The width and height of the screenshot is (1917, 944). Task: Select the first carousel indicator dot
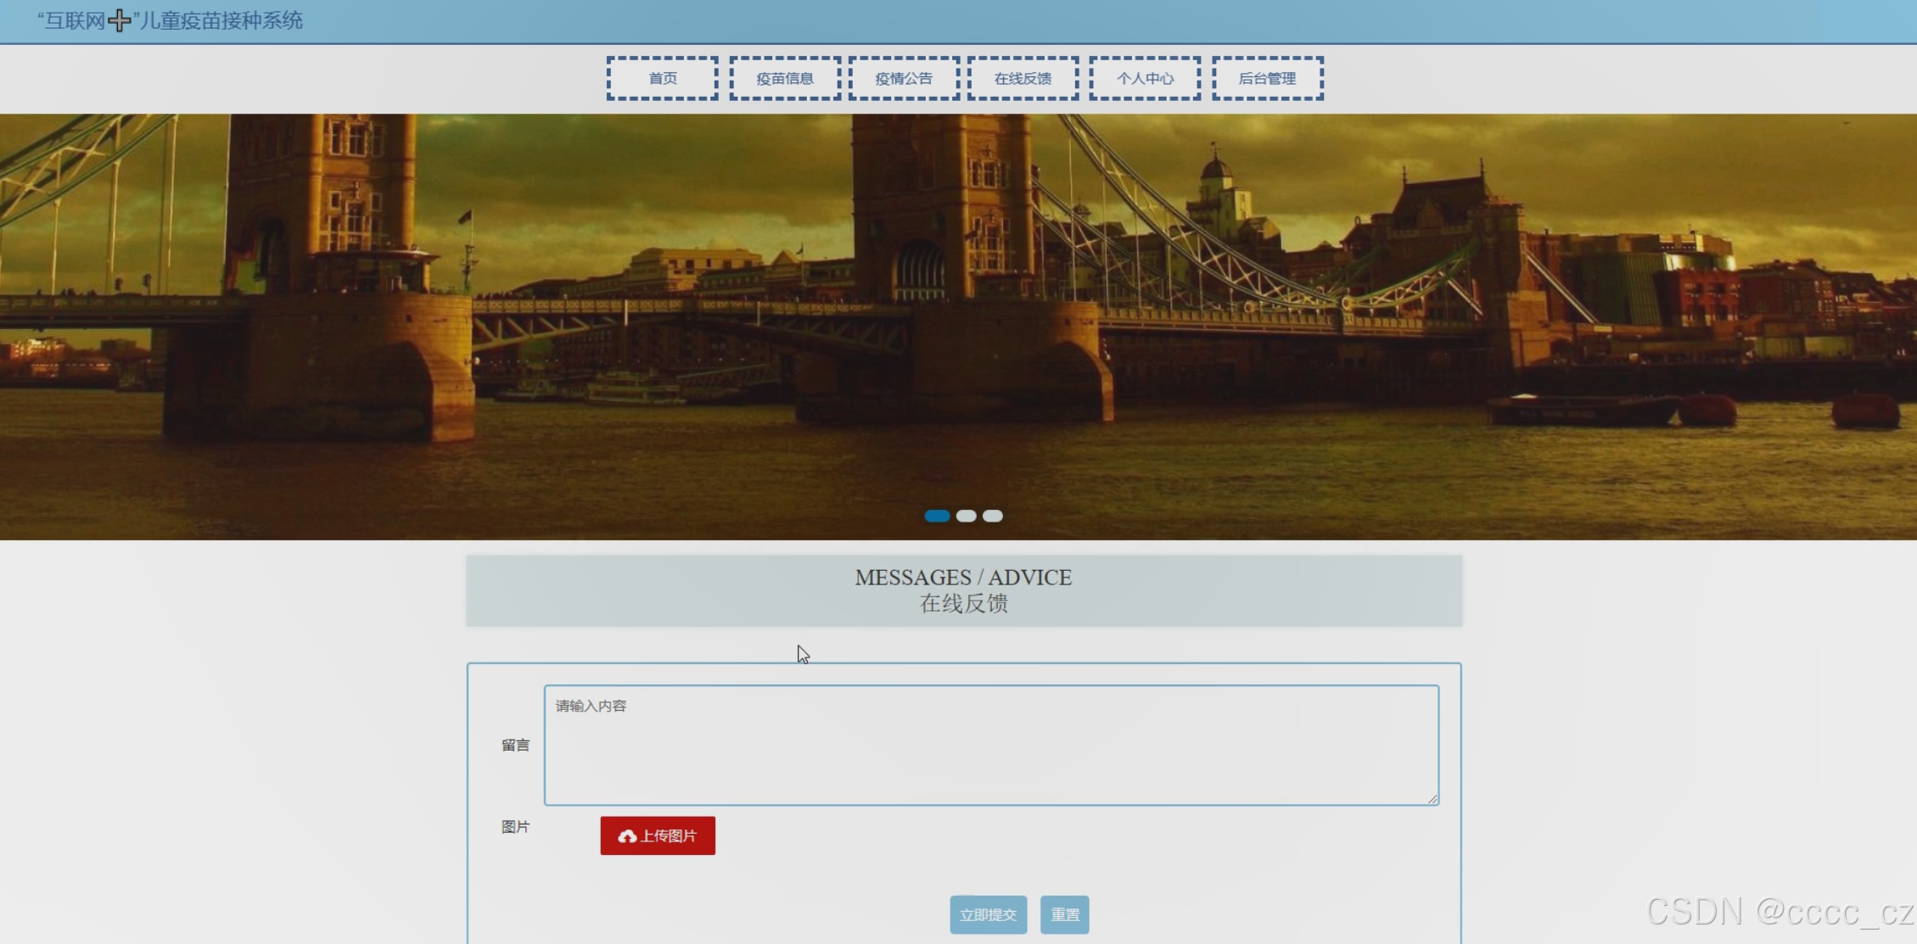(x=937, y=516)
